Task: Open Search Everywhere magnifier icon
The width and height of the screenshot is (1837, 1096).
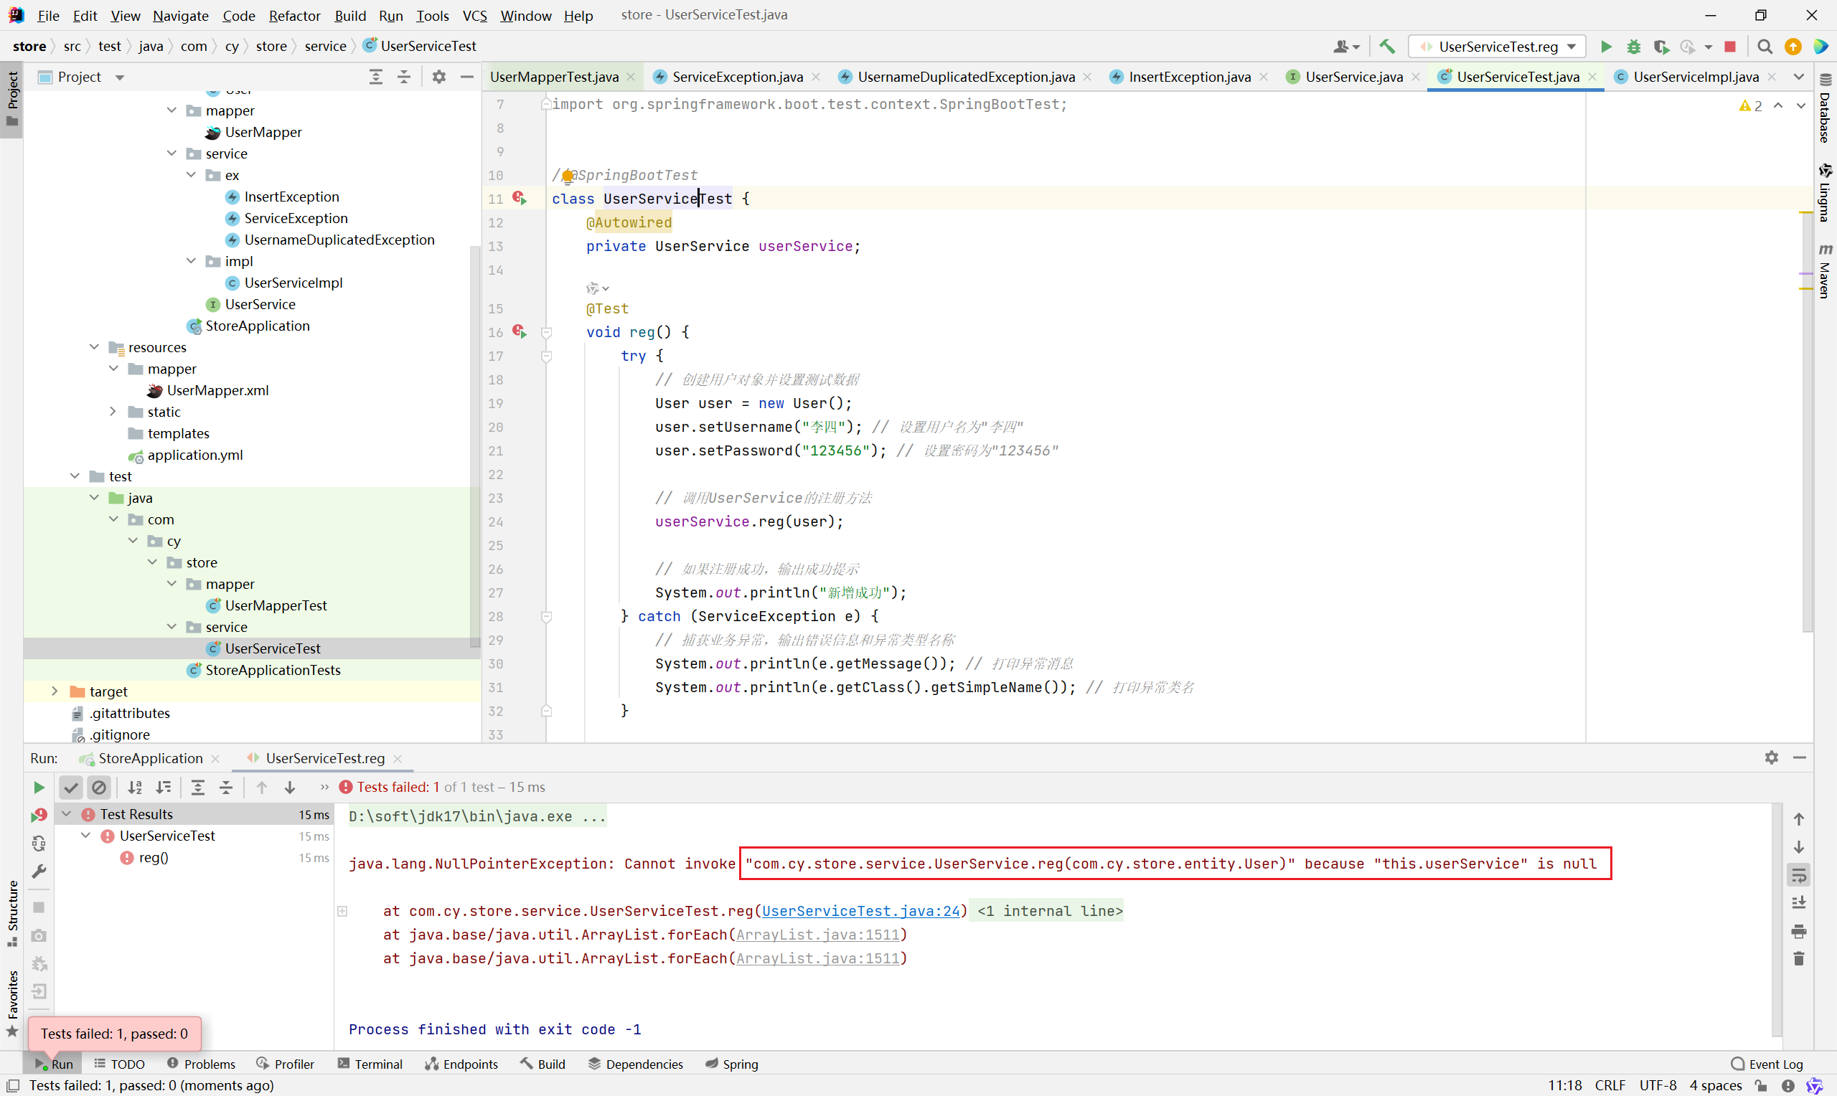Action: 1765,47
